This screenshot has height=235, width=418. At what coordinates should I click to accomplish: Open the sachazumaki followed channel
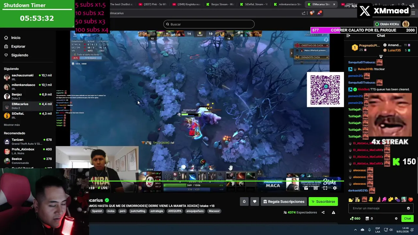pyautogui.click(x=28, y=77)
